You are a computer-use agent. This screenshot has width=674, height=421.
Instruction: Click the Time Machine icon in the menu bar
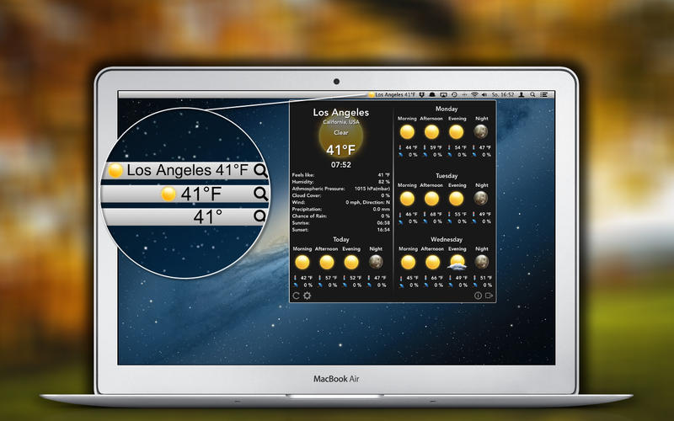tap(454, 94)
